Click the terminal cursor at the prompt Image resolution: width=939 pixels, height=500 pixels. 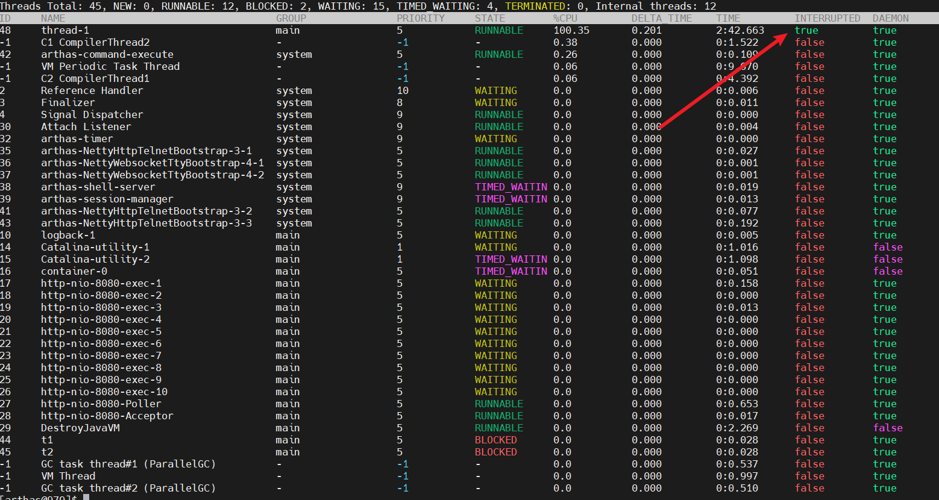(86, 497)
